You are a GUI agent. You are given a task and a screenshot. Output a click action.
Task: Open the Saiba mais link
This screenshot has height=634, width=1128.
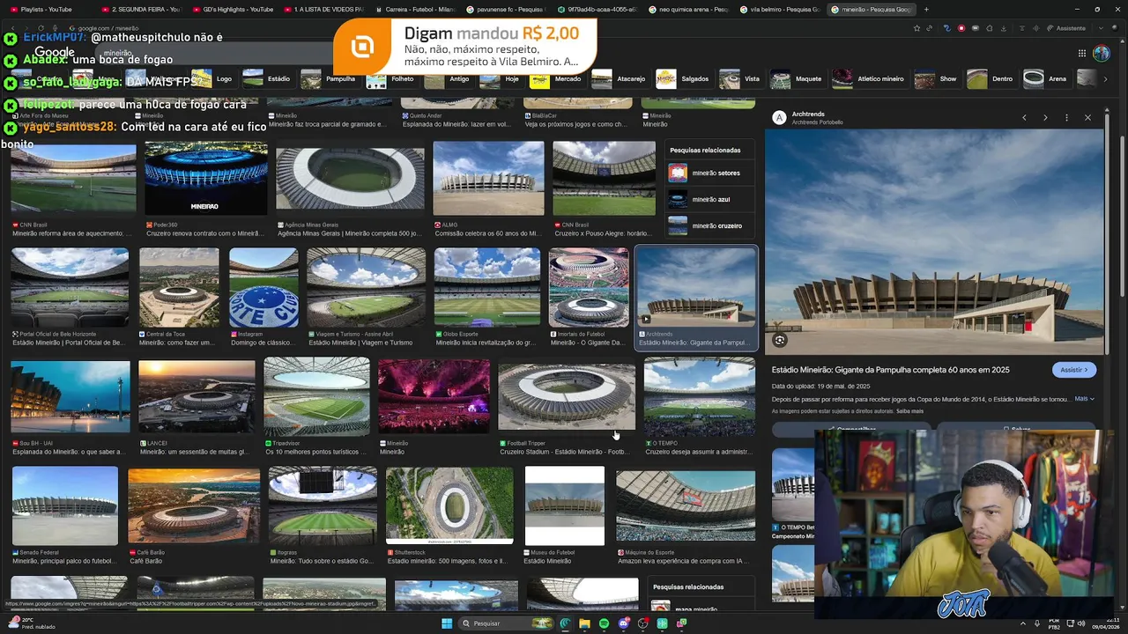point(909,411)
